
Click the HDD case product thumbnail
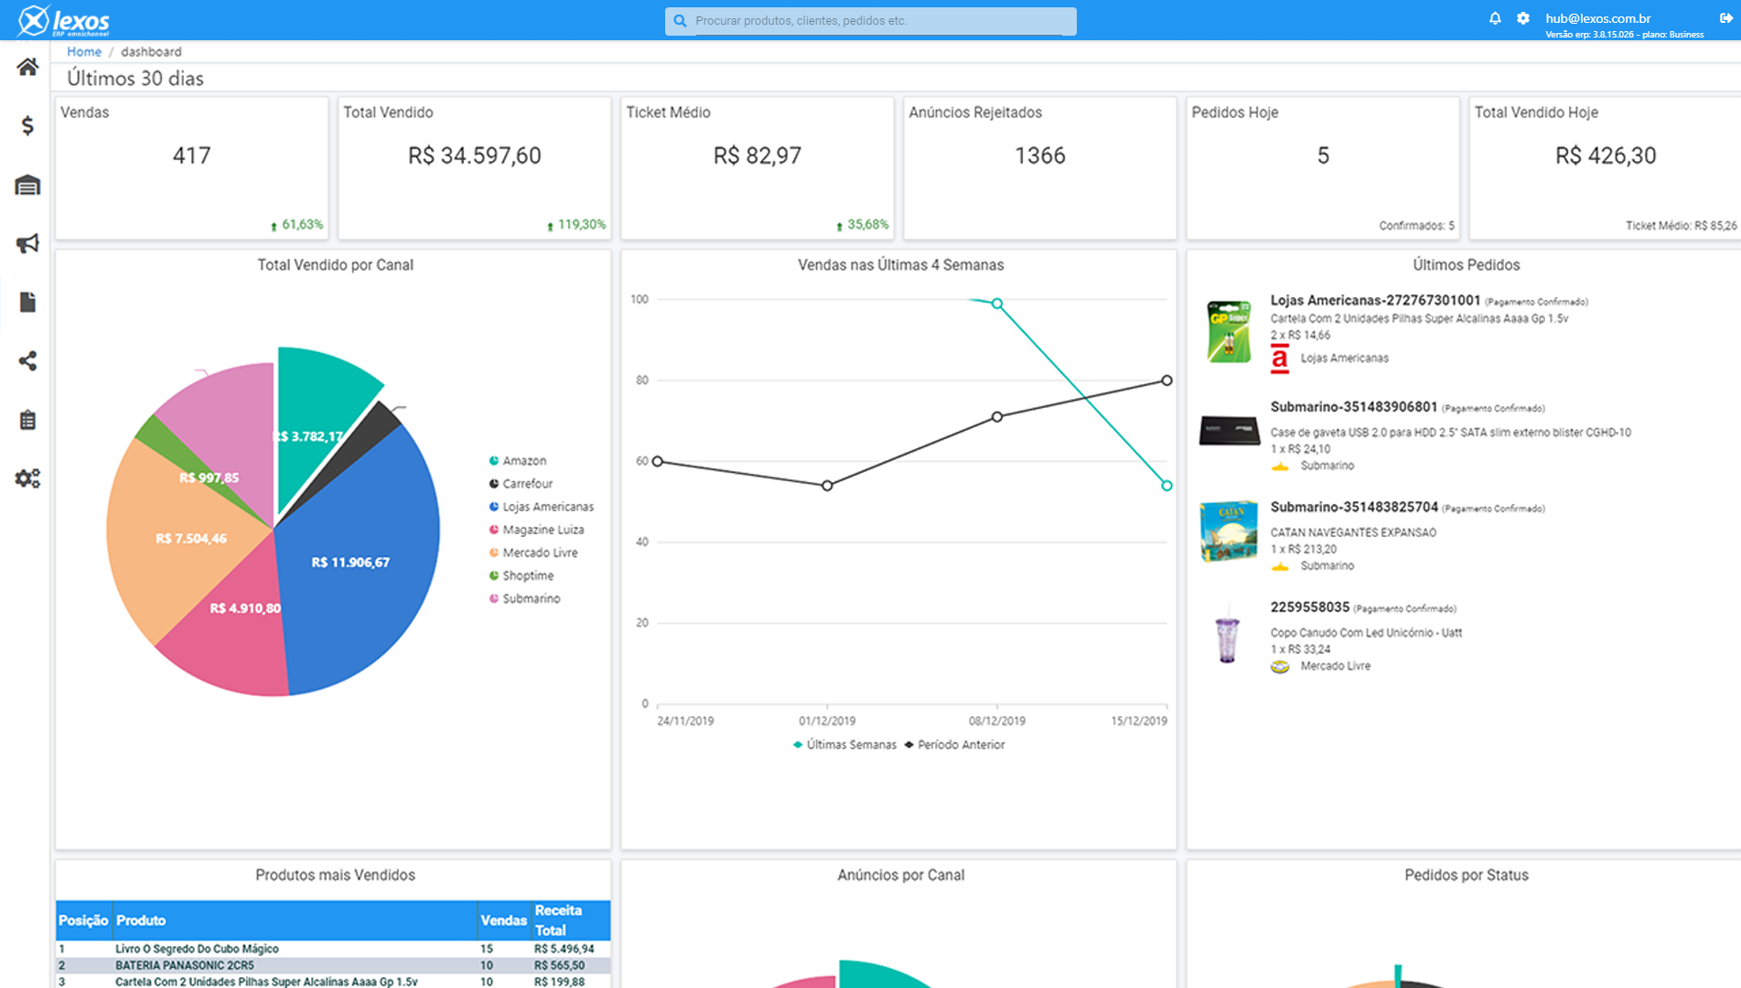1229,430
